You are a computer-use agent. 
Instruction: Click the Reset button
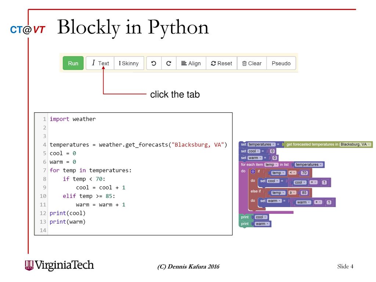tap(221, 63)
